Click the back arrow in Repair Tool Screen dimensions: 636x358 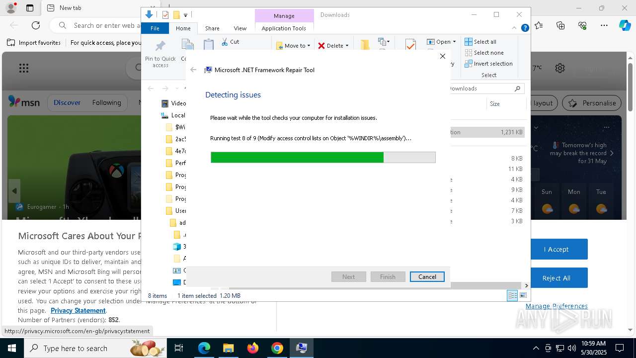point(193,70)
